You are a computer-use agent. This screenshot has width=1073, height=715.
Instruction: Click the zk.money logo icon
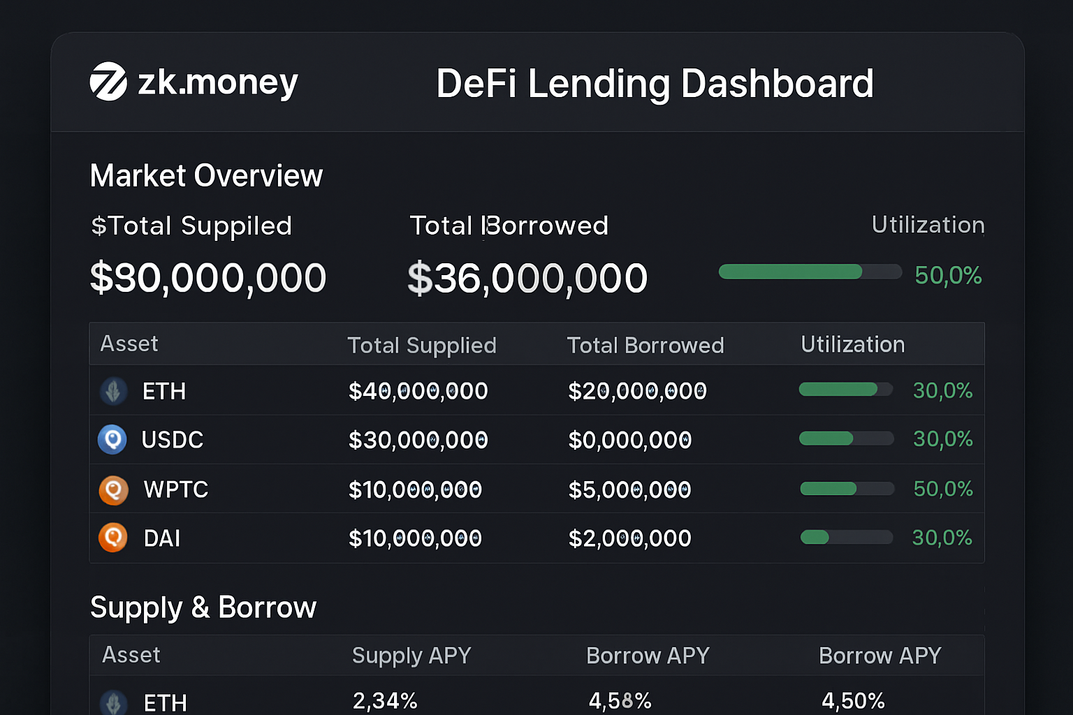pos(112,82)
